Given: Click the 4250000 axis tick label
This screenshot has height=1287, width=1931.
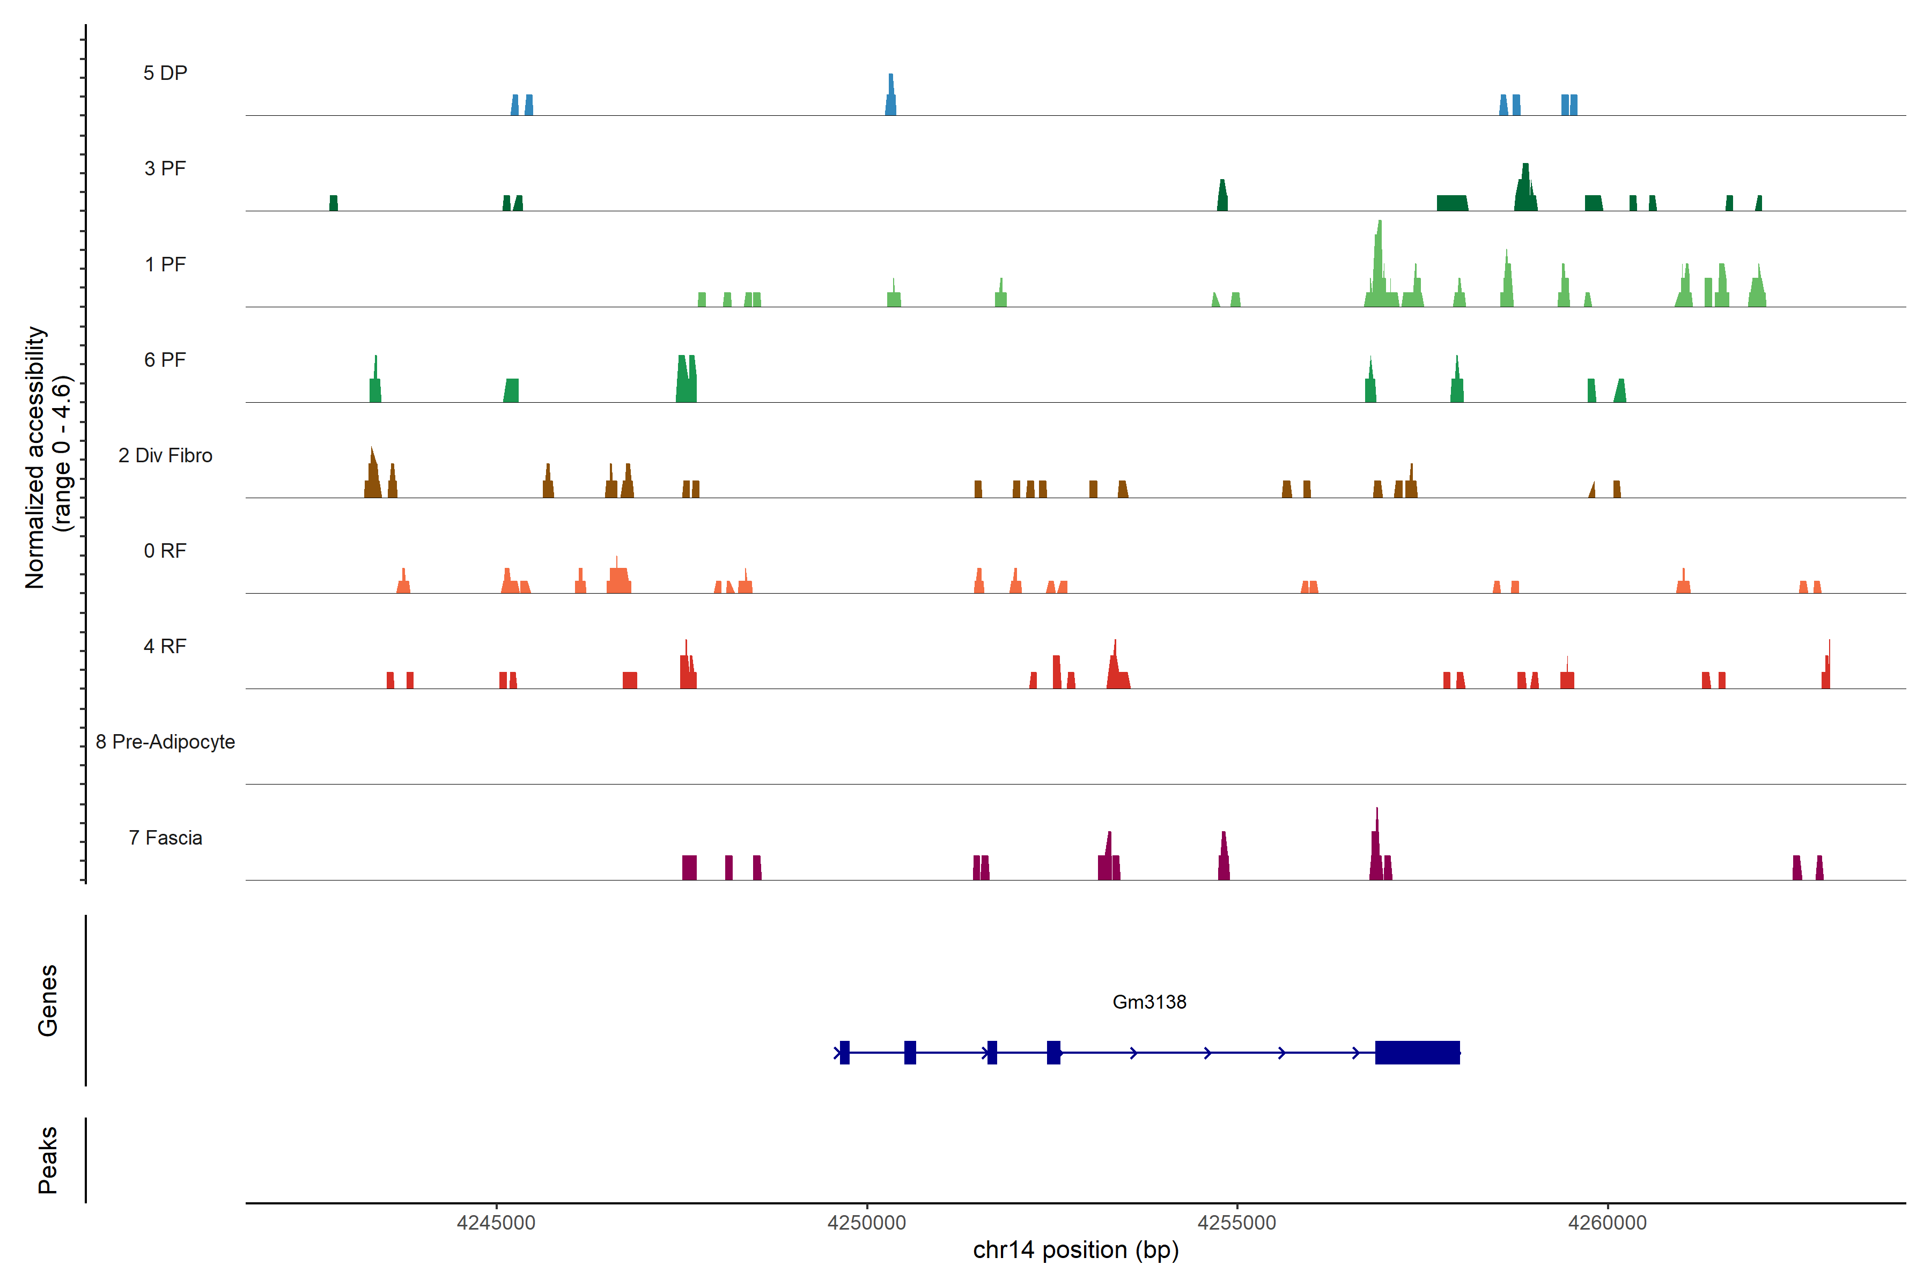Looking at the screenshot, I should pos(866,1222).
